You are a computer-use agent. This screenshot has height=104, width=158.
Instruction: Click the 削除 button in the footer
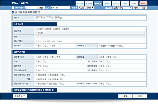[140, 96]
